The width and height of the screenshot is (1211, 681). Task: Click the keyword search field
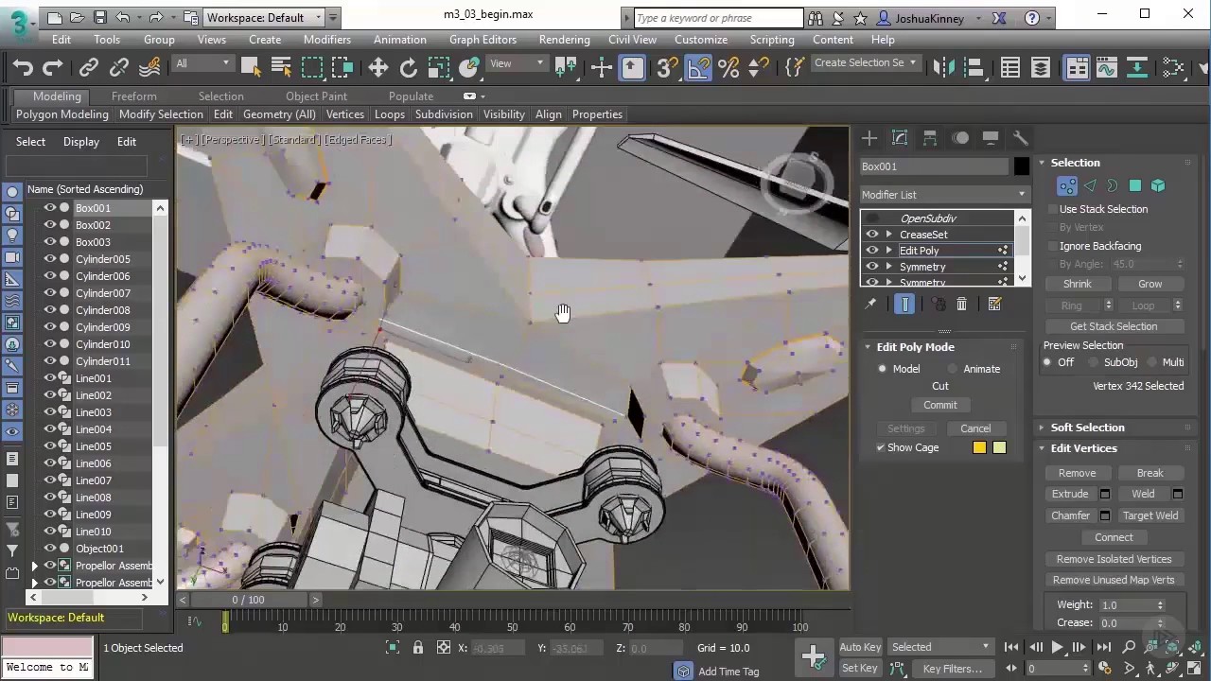[x=717, y=18]
